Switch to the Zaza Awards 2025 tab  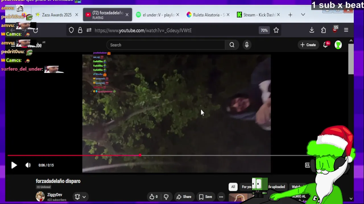pyautogui.click(x=57, y=15)
